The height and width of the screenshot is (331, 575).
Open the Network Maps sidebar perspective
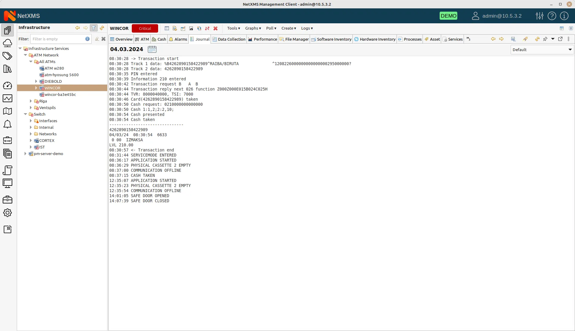click(x=7, y=111)
